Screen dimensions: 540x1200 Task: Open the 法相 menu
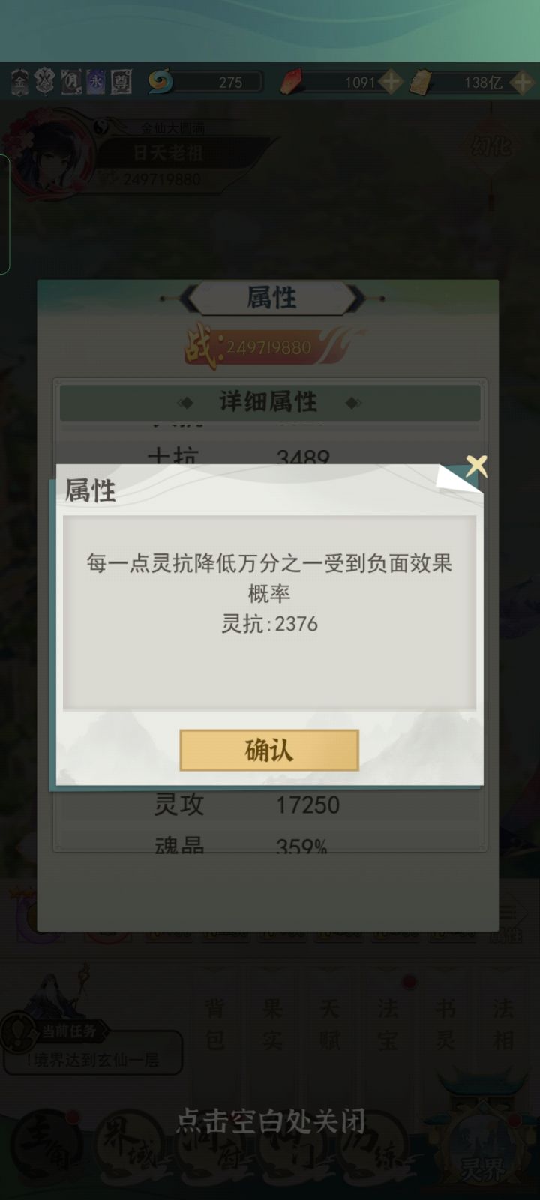(502, 1024)
